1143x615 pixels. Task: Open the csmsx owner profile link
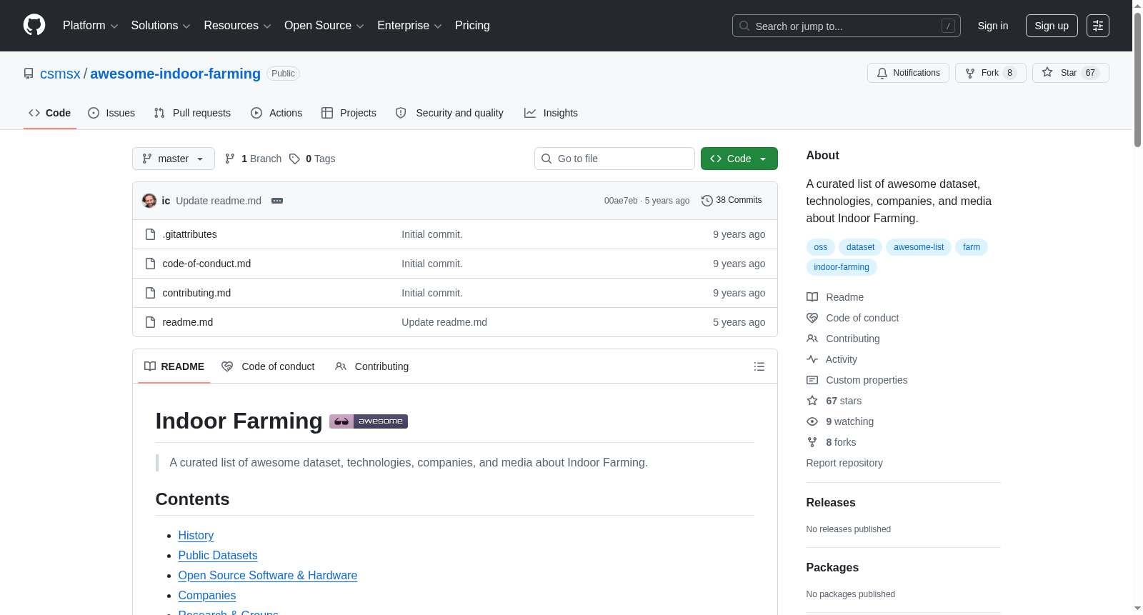pyautogui.click(x=60, y=74)
